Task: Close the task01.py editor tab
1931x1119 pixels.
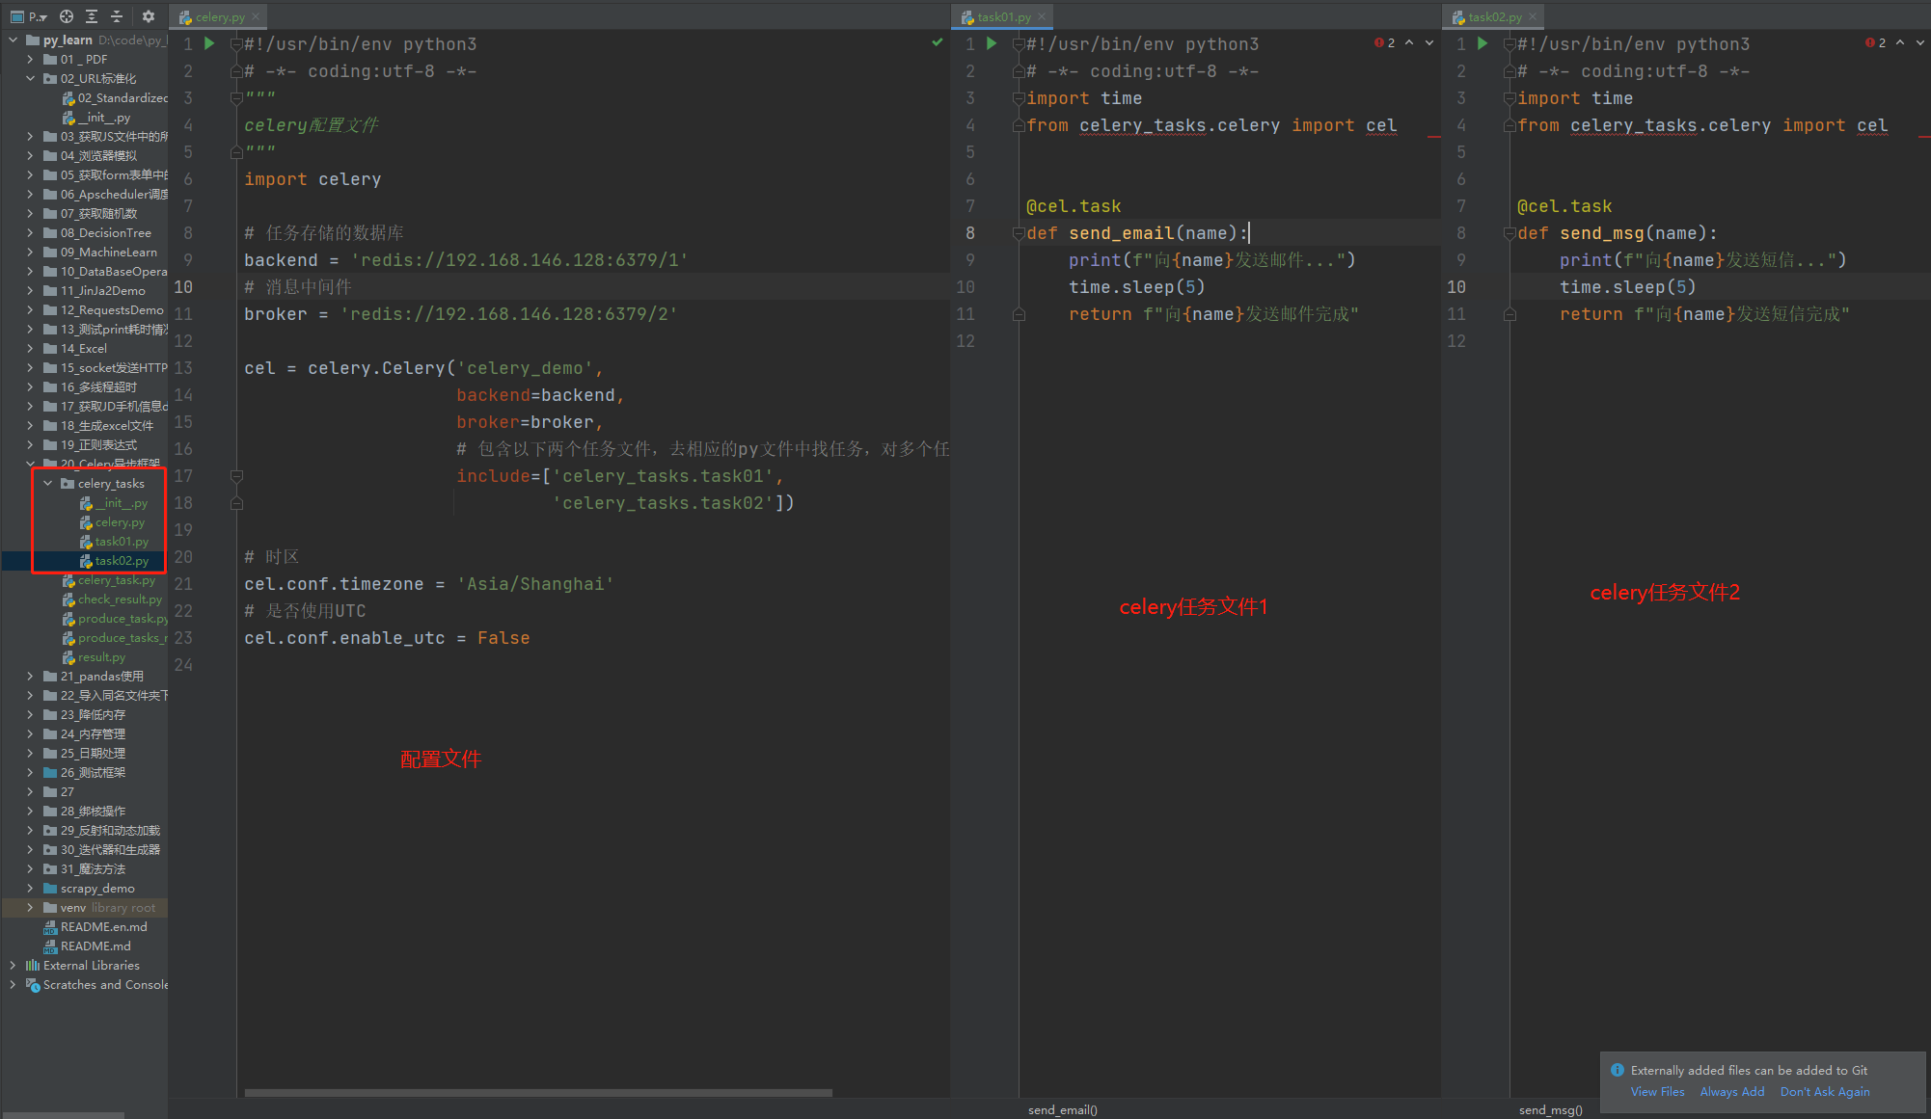Action: pyautogui.click(x=1042, y=16)
